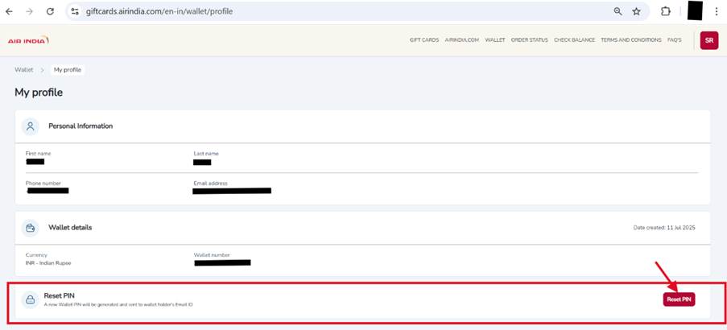Reload the page with the refresh icon
The image size is (727, 330).
50,11
